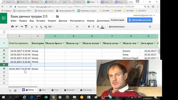Toggle Italic formatting
Screen dimensions: 178x100
click(93, 27)
